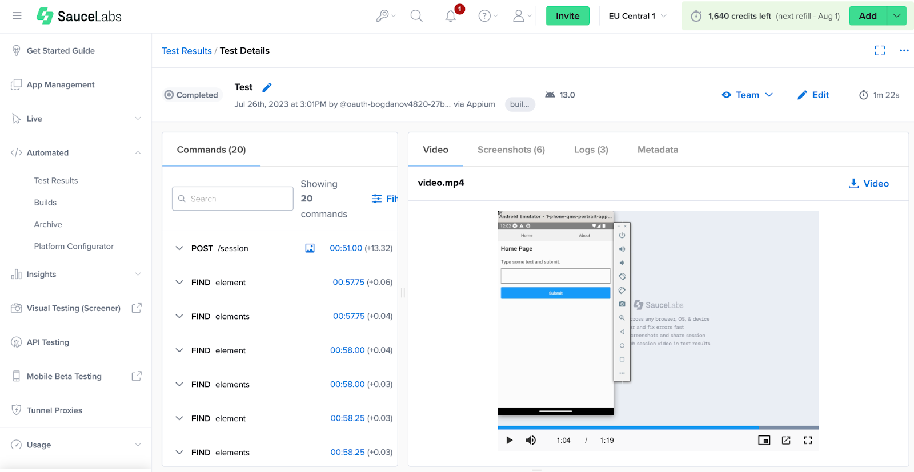Collapse the Automated sidebar section
The width and height of the screenshot is (914, 472).
(x=75, y=152)
